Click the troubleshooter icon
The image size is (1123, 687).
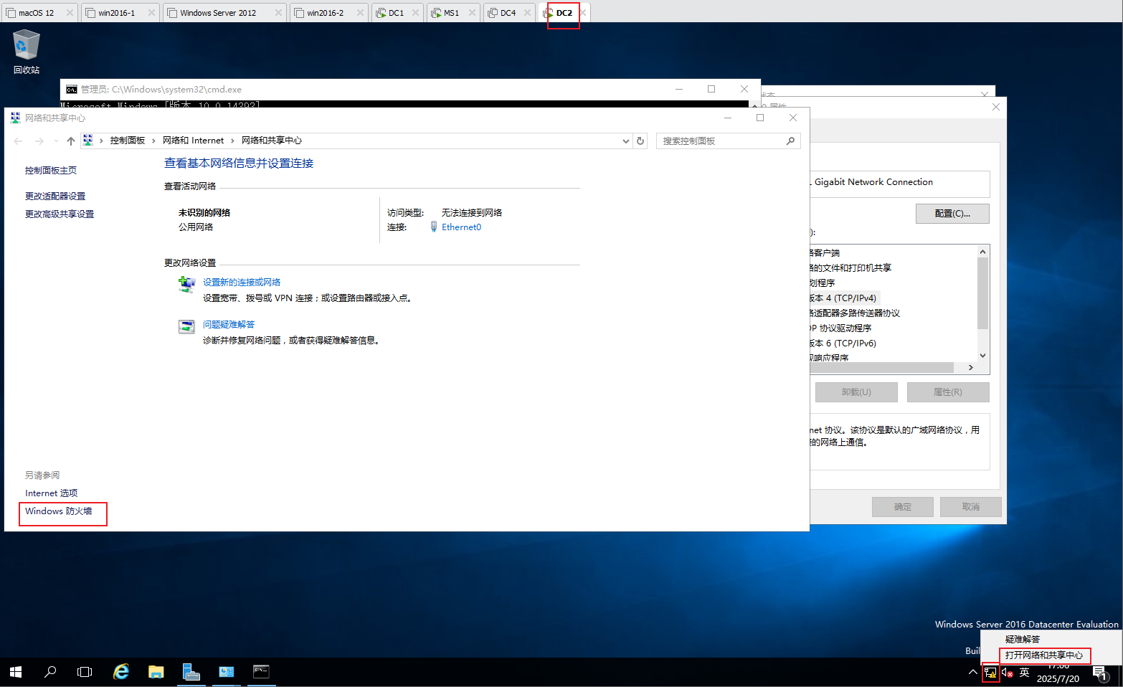(186, 327)
